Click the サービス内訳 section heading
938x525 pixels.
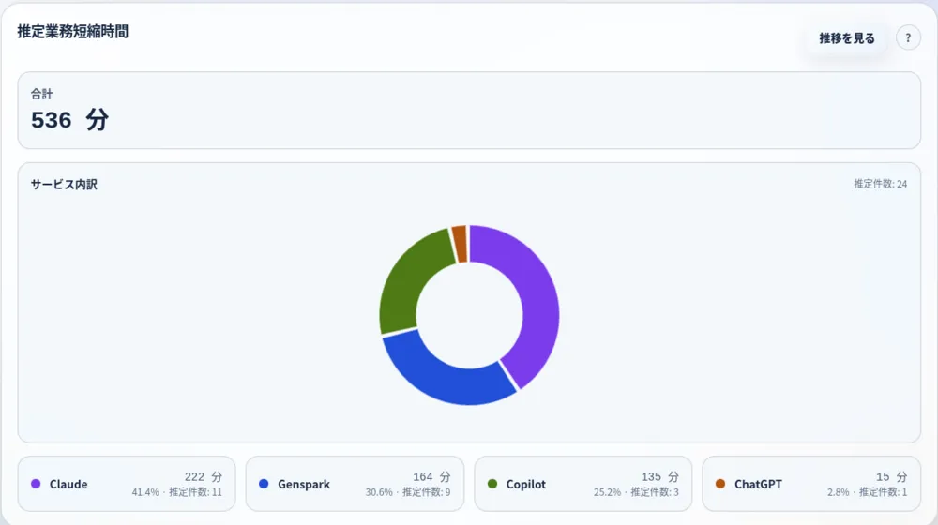[x=64, y=184]
